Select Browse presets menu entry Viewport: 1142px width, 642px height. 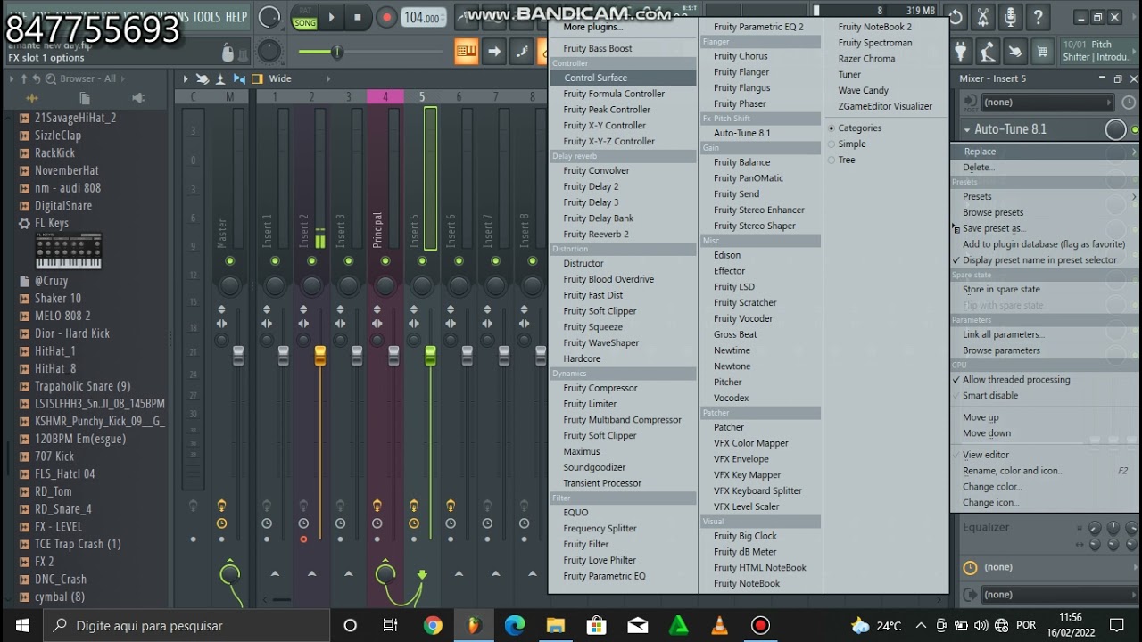(993, 213)
